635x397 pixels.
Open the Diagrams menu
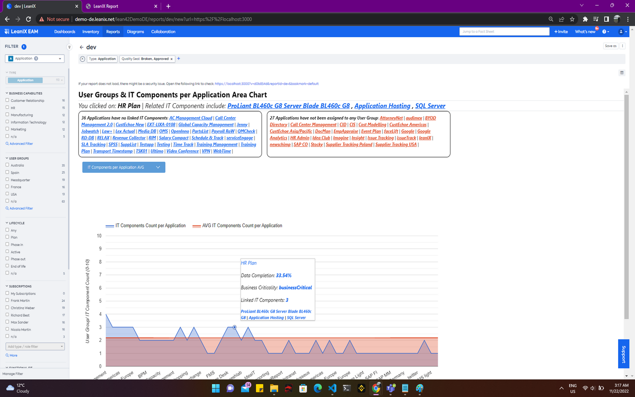[135, 31]
